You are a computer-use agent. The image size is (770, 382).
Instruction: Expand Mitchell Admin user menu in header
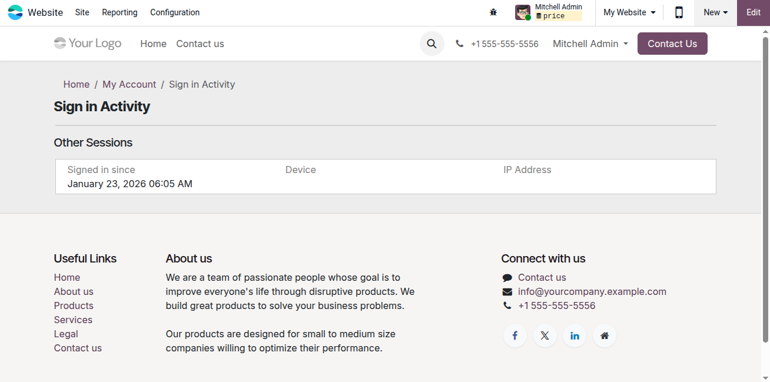(590, 44)
